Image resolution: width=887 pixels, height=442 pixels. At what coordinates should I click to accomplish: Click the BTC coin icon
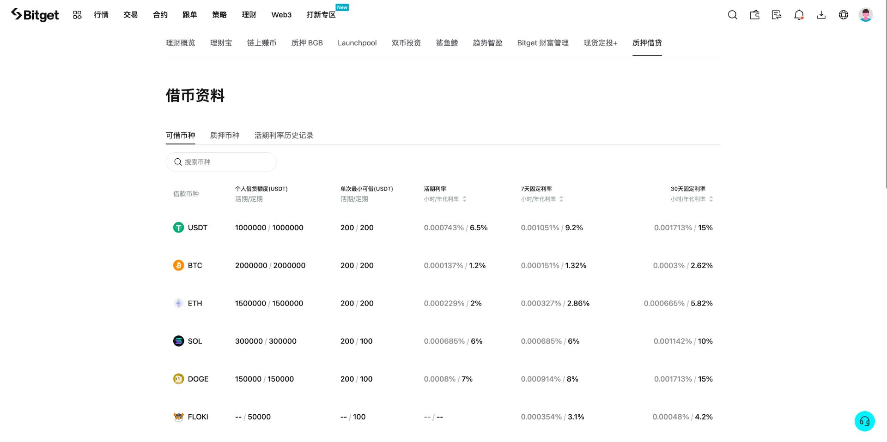click(x=178, y=265)
